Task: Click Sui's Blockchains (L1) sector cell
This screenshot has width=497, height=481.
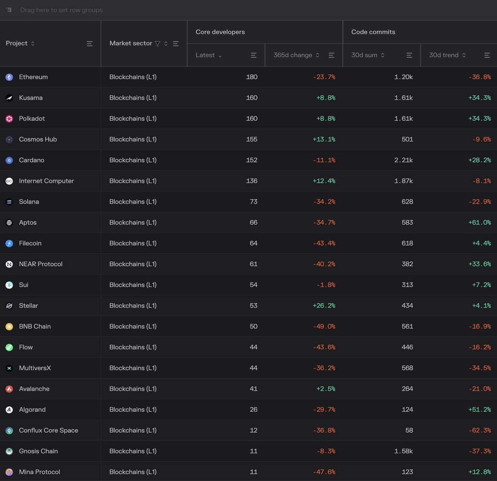Action: click(x=133, y=285)
